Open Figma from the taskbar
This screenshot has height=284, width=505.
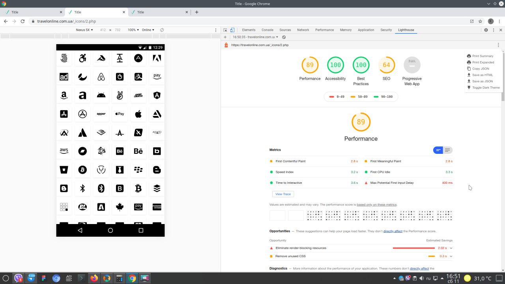(x=44, y=278)
